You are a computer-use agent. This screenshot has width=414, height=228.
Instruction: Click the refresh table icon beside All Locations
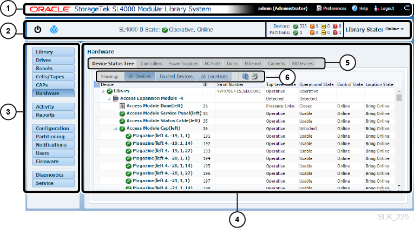pyautogui.click(x=246, y=76)
